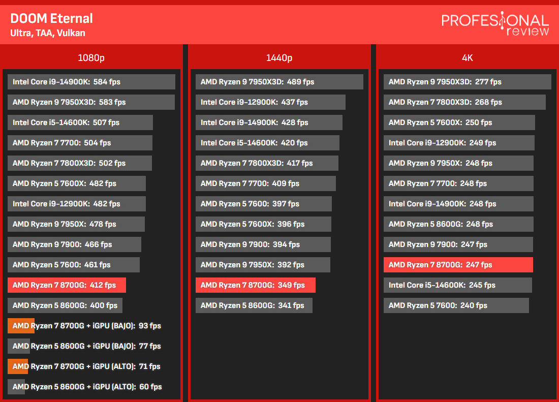Click 'Intel Core i9-14900K: 248 fps' bar
Viewport: 559px width, 402px height.
pyautogui.click(x=458, y=203)
